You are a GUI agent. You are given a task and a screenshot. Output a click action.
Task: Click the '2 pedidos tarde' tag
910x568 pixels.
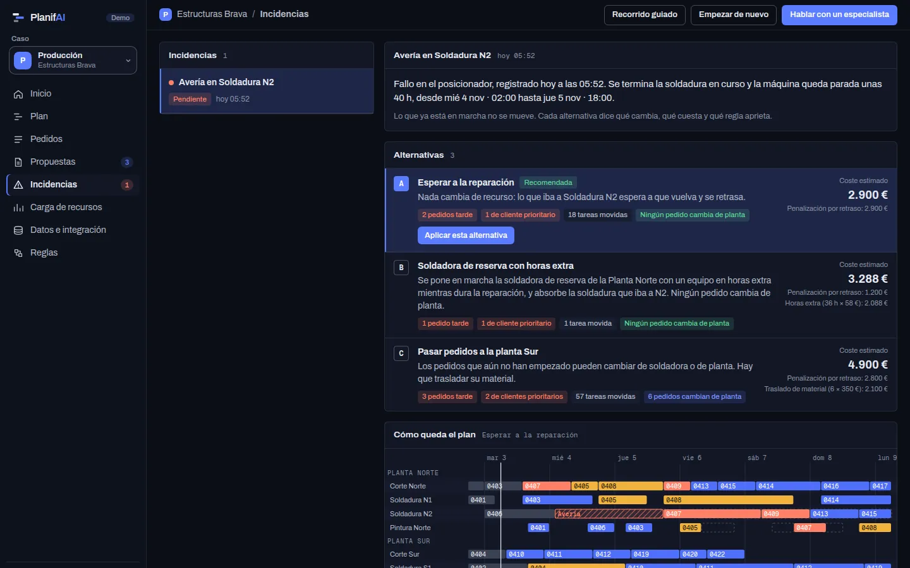[x=447, y=215]
